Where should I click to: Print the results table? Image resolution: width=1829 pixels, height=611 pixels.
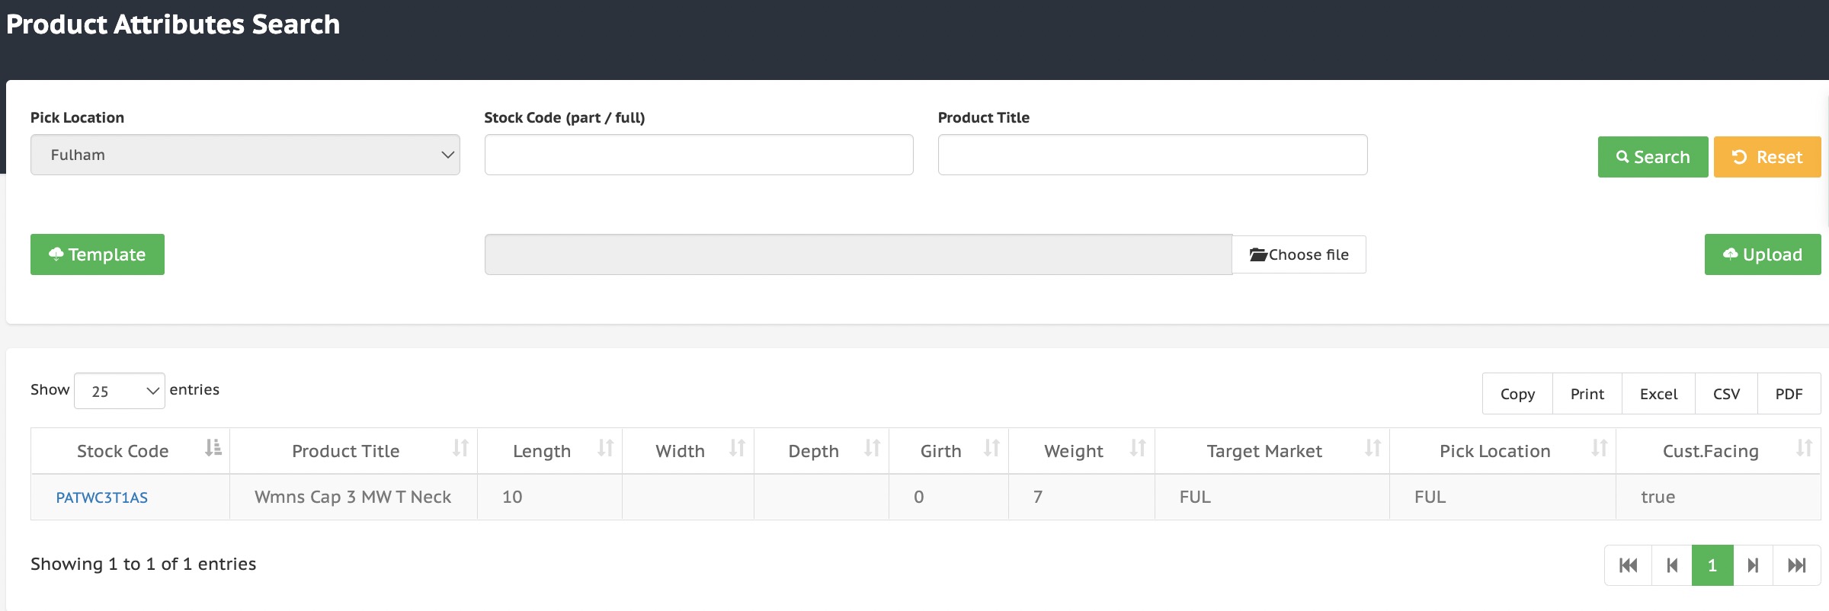[x=1587, y=394]
